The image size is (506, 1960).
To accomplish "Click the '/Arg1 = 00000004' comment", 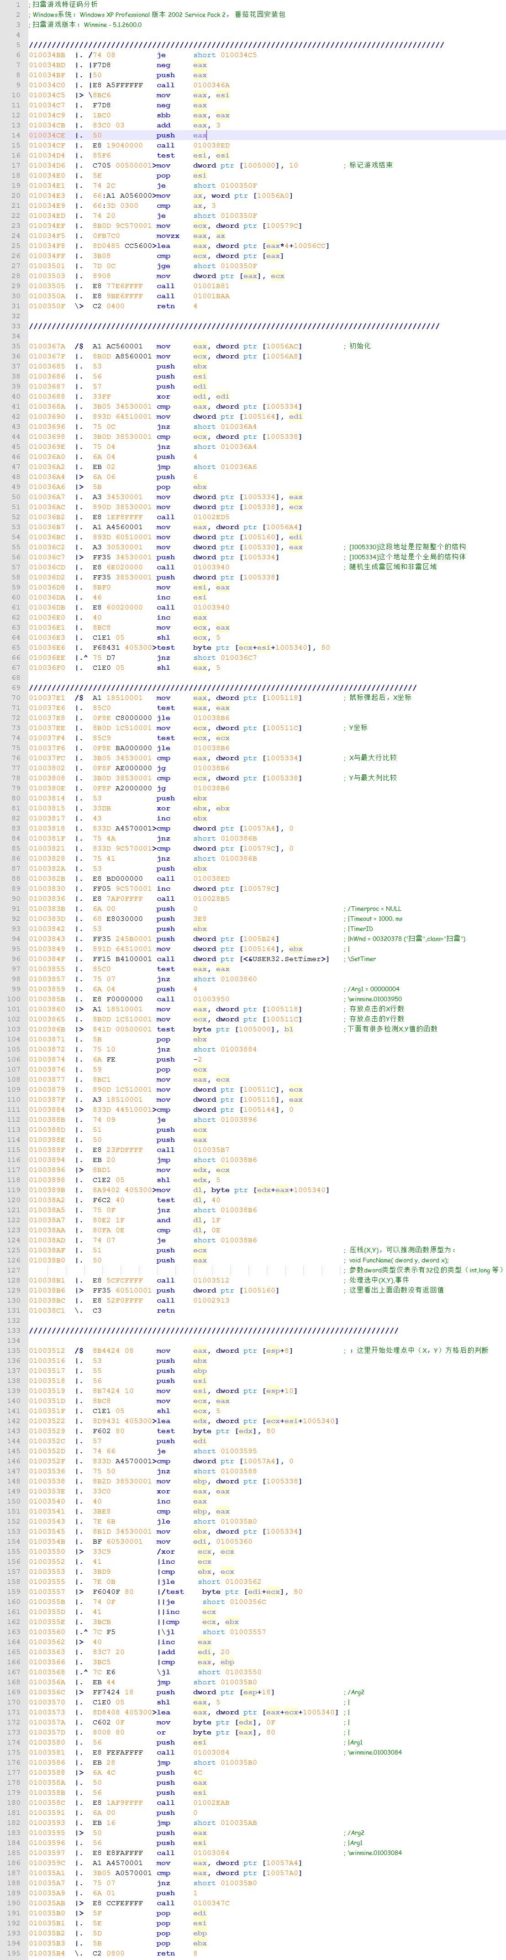I will (x=374, y=989).
